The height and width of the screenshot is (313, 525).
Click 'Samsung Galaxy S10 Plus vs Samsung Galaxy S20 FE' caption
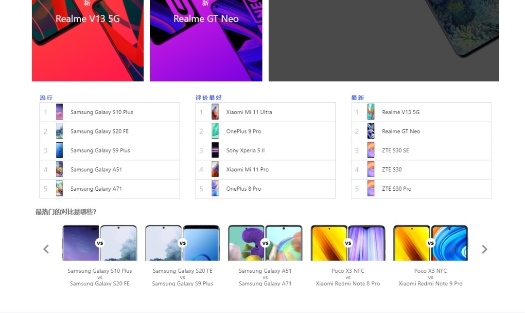click(100, 277)
